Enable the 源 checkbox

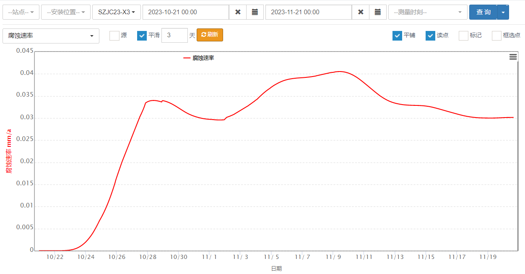[114, 36]
